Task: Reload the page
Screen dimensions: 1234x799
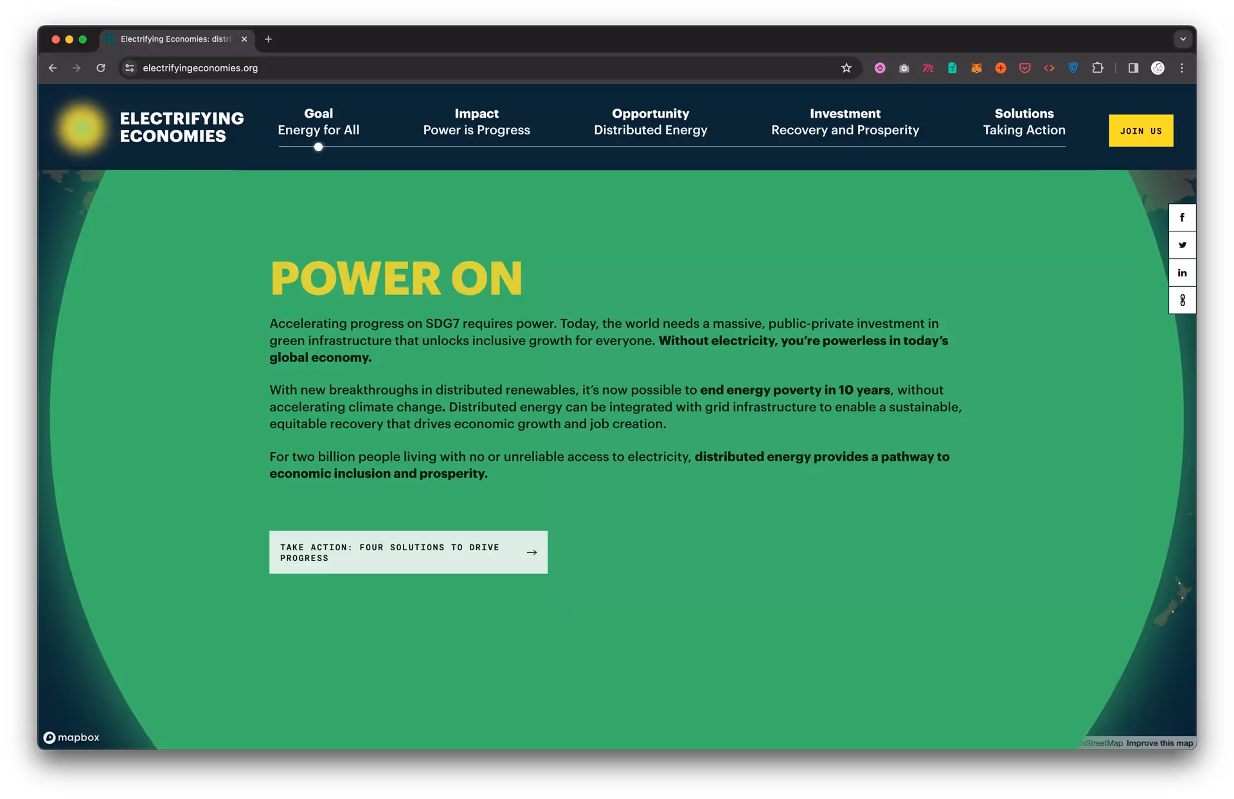Action: [101, 68]
